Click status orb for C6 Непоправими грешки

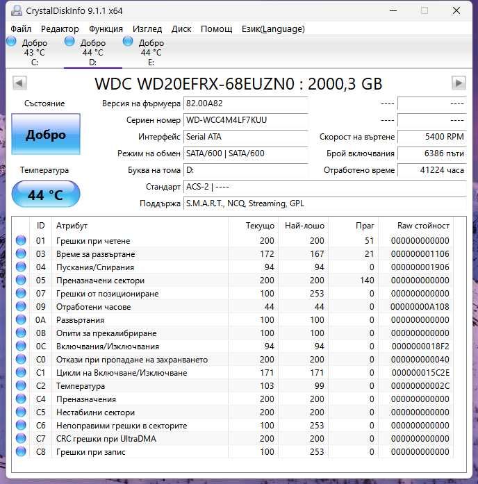coord(21,425)
